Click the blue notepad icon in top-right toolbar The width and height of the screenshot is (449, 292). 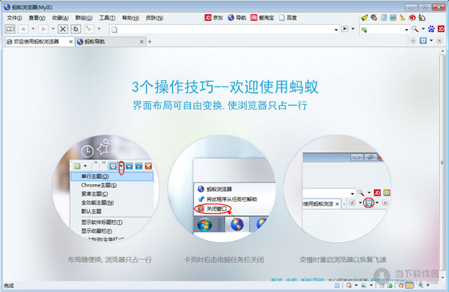[384, 18]
